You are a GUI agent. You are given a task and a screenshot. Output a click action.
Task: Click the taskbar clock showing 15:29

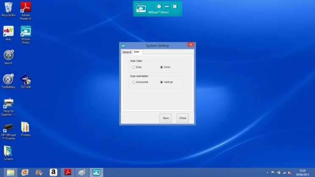tap(303, 172)
